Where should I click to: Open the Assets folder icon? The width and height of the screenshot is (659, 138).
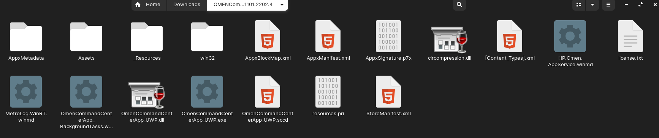tap(86, 36)
